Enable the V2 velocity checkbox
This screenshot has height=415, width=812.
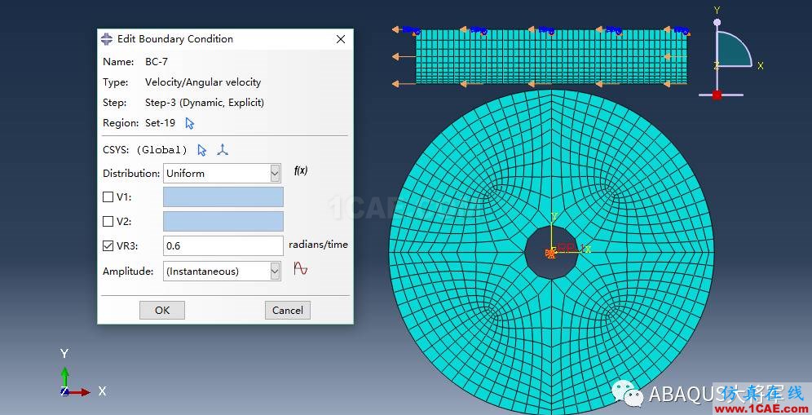pos(108,221)
